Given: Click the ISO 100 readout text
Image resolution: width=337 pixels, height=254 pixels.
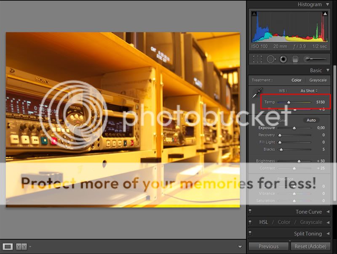Looking at the screenshot, I should (x=259, y=46).
